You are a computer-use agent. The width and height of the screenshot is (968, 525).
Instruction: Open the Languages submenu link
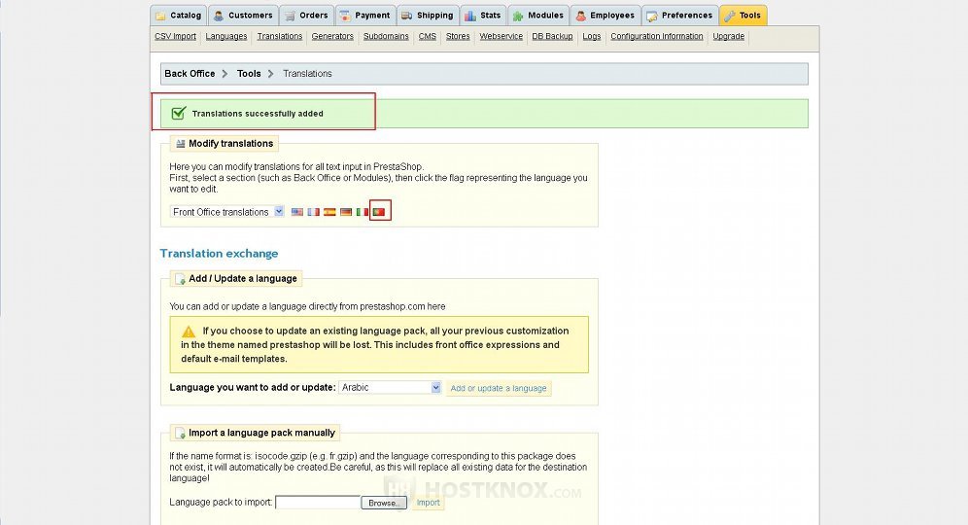pyautogui.click(x=225, y=36)
